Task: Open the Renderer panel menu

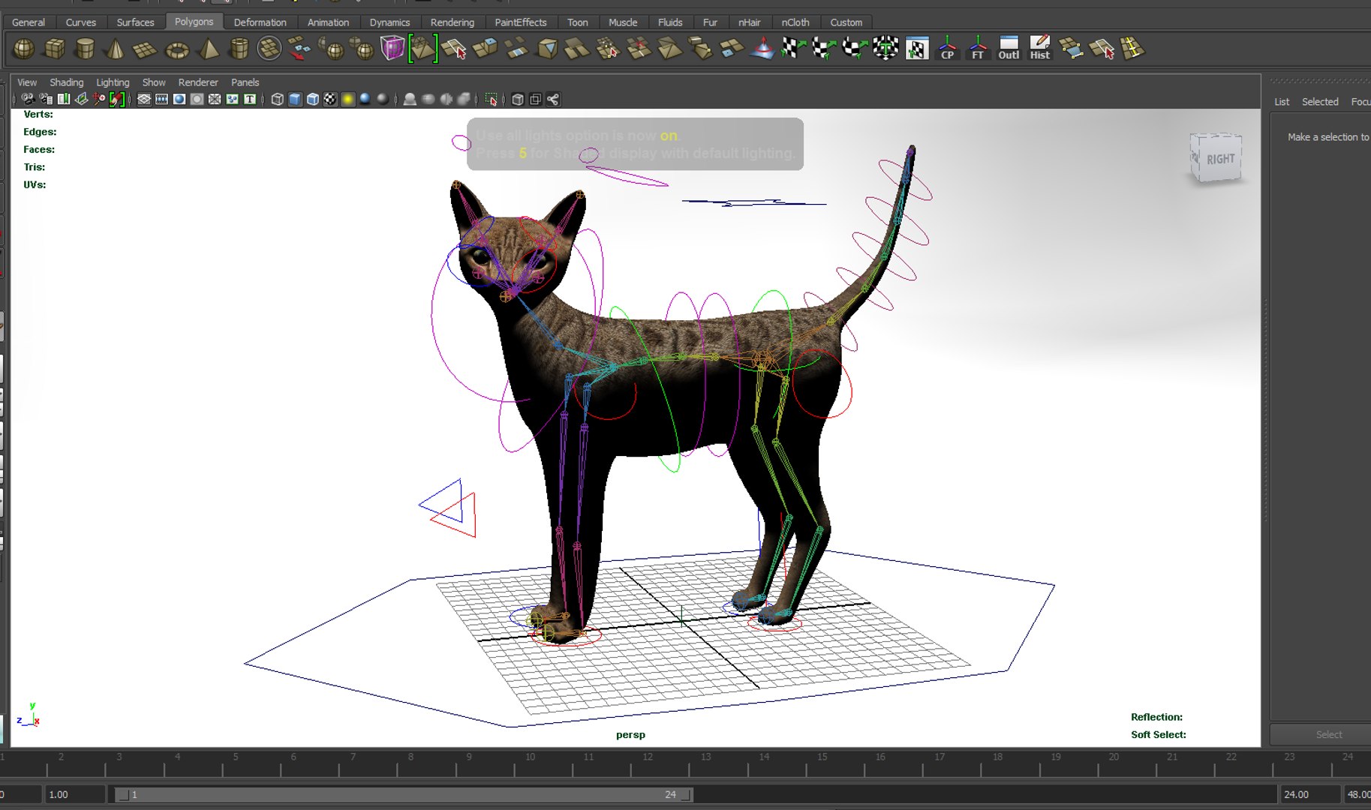Action: tap(198, 82)
